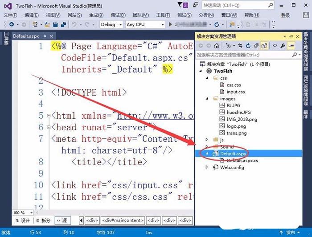Click the Home icon in Solution Explorer
This screenshot has width=312, height=237.
pyautogui.click(x=217, y=46)
